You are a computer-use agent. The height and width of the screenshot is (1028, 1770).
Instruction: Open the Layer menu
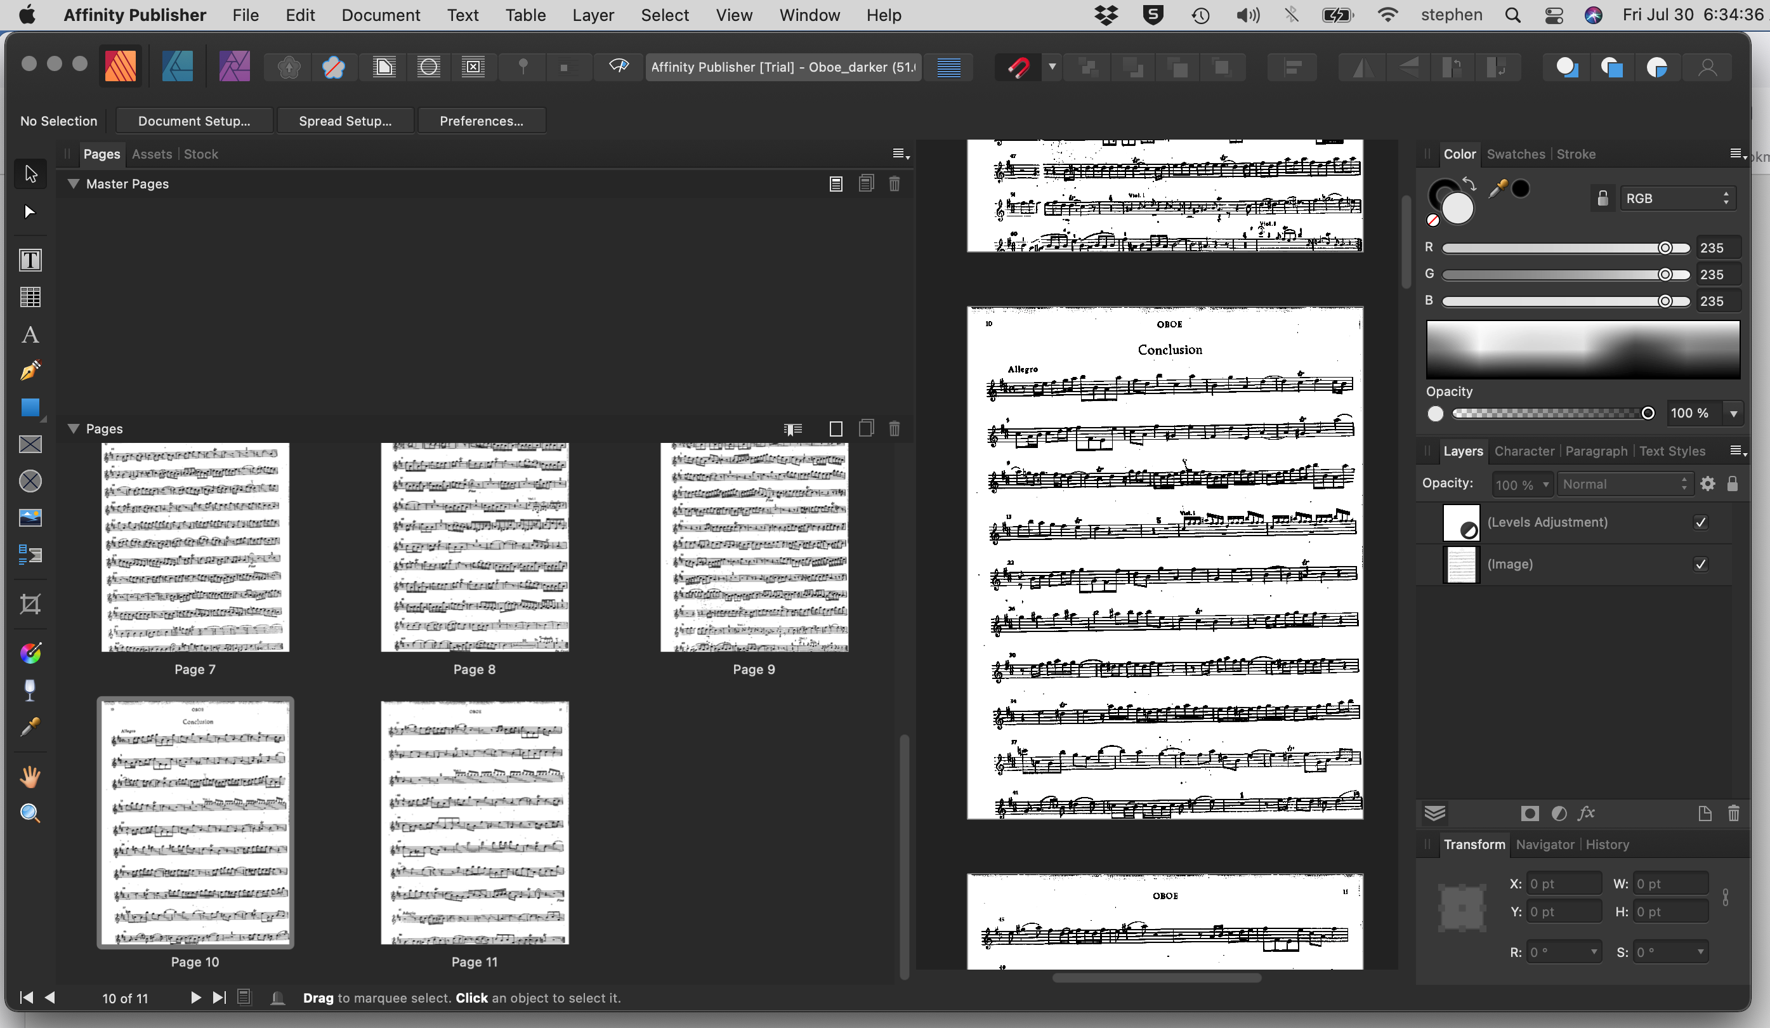coord(593,15)
